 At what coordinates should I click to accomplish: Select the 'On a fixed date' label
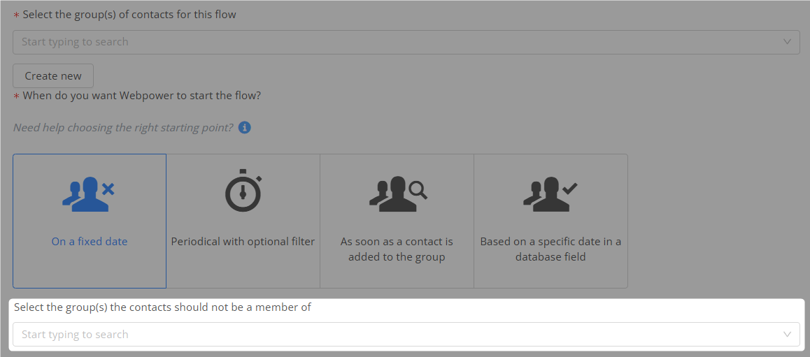click(x=90, y=242)
